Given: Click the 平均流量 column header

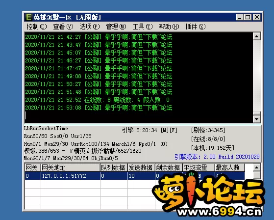Looking at the screenshot, I should (x=199, y=167).
